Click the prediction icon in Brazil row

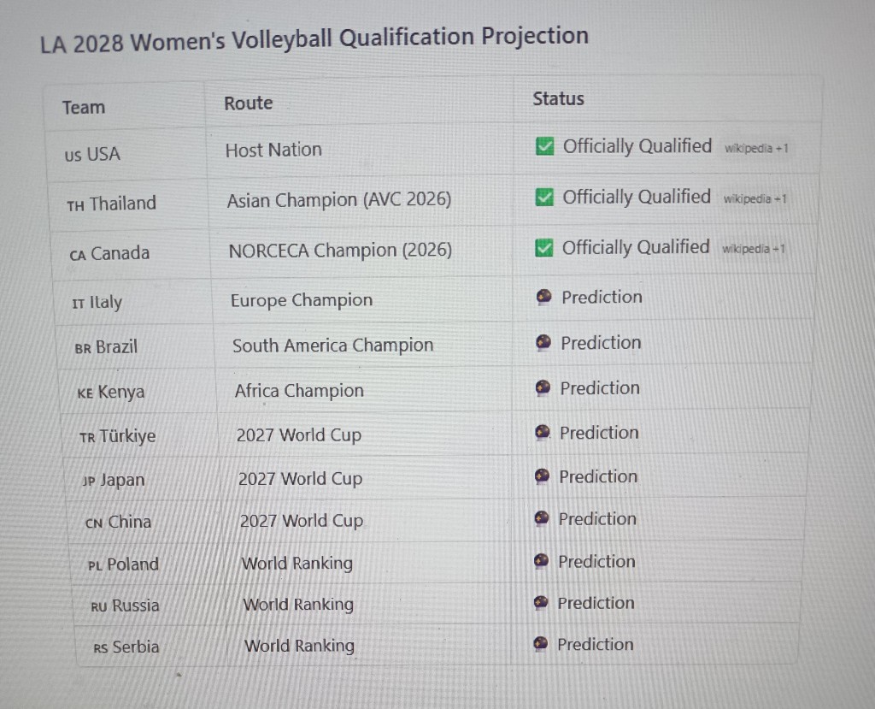[x=543, y=342]
